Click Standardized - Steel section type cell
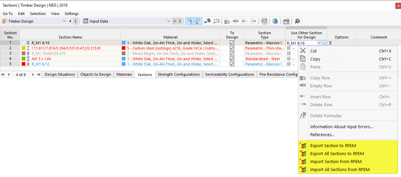 coord(265,59)
